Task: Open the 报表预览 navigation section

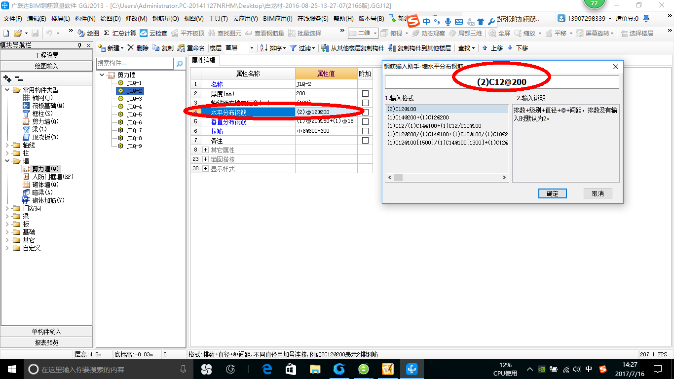Action: pos(46,342)
